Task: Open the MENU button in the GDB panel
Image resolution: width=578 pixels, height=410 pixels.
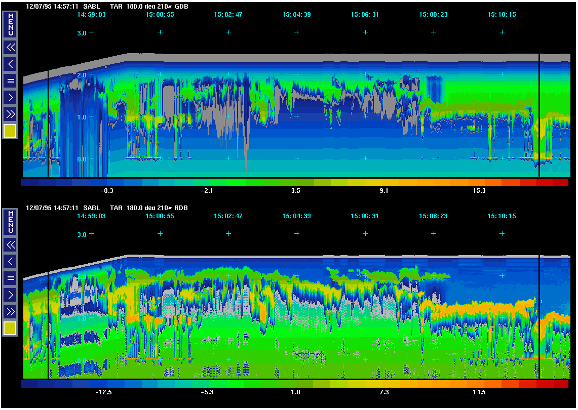Action: click(x=10, y=25)
